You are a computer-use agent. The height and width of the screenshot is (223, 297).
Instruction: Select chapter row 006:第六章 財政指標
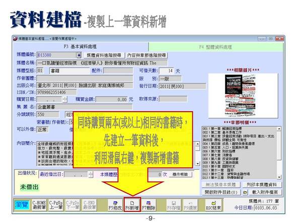click(219, 151)
